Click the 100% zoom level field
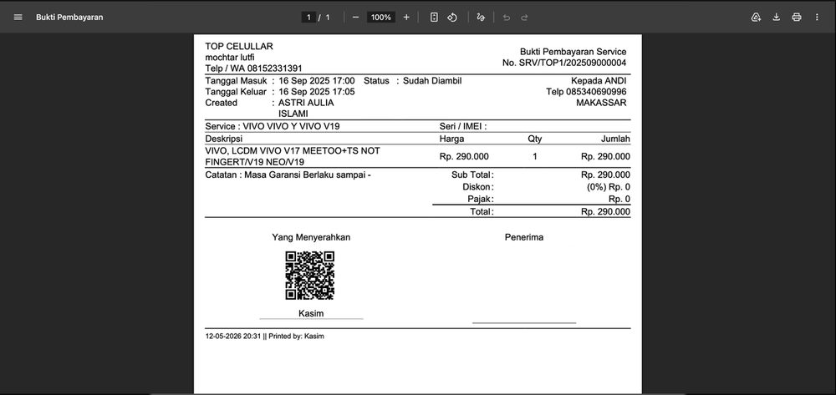The width and height of the screenshot is (836, 395). click(x=380, y=17)
